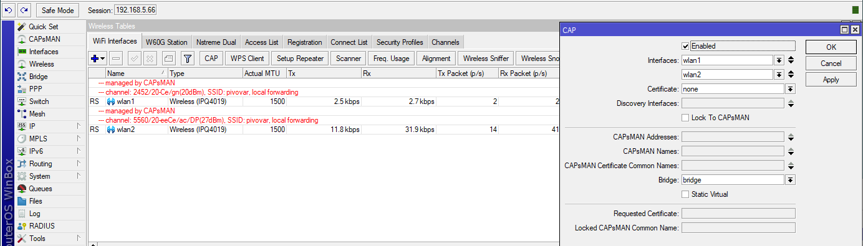Screen dimensions: 863x246
Task: Click Scanner button
Action: pyautogui.click(x=349, y=59)
